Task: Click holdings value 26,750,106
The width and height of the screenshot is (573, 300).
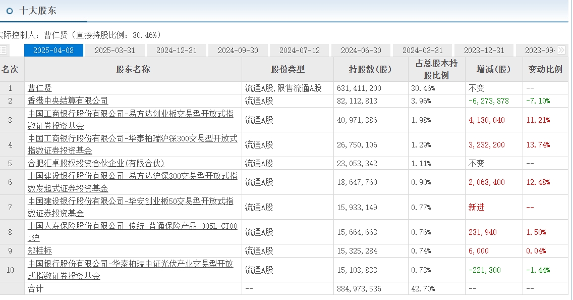Action: (x=357, y=145)
